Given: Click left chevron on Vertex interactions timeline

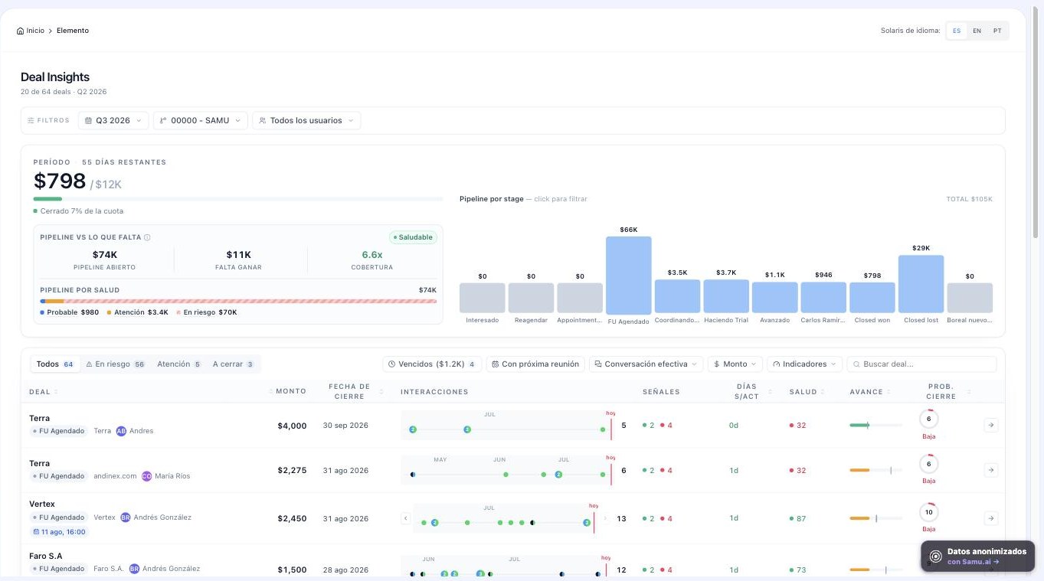Looking at the screenshot, I should coord(406,518).
